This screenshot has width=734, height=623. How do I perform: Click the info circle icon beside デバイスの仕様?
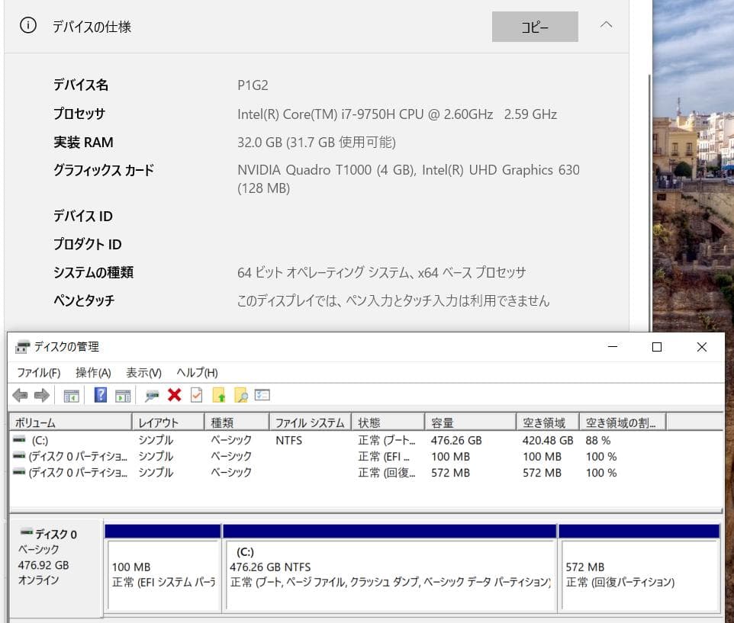click(26, 24)
